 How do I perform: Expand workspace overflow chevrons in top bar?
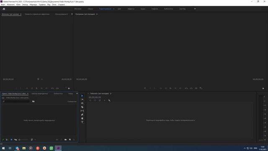[195, 9]
